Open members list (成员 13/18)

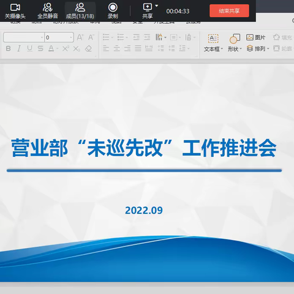pyautogui.click(x=80, y=11)
